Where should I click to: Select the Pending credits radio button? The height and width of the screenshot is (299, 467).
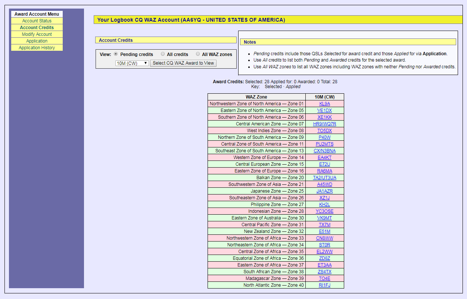[x=116, y=54]
